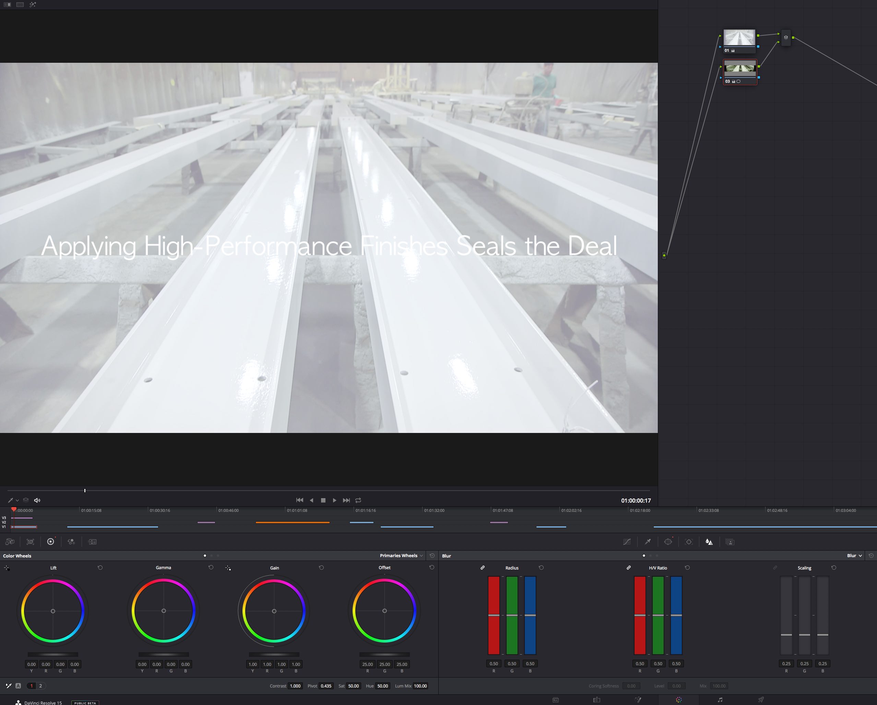The image size is (877, 705).
Task: Open the Camera Raw palette
Action: coord(10,542)
